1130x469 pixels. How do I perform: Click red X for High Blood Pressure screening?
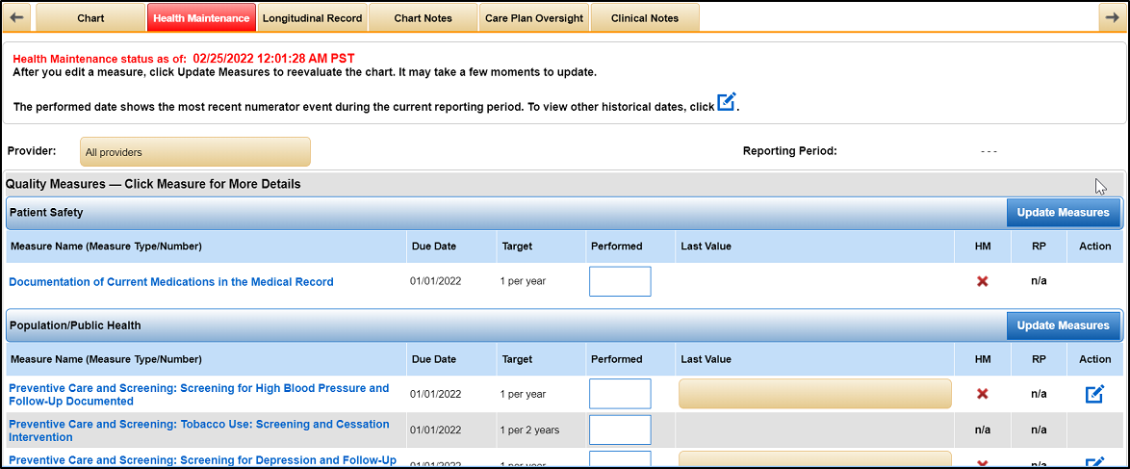(982, 394)
